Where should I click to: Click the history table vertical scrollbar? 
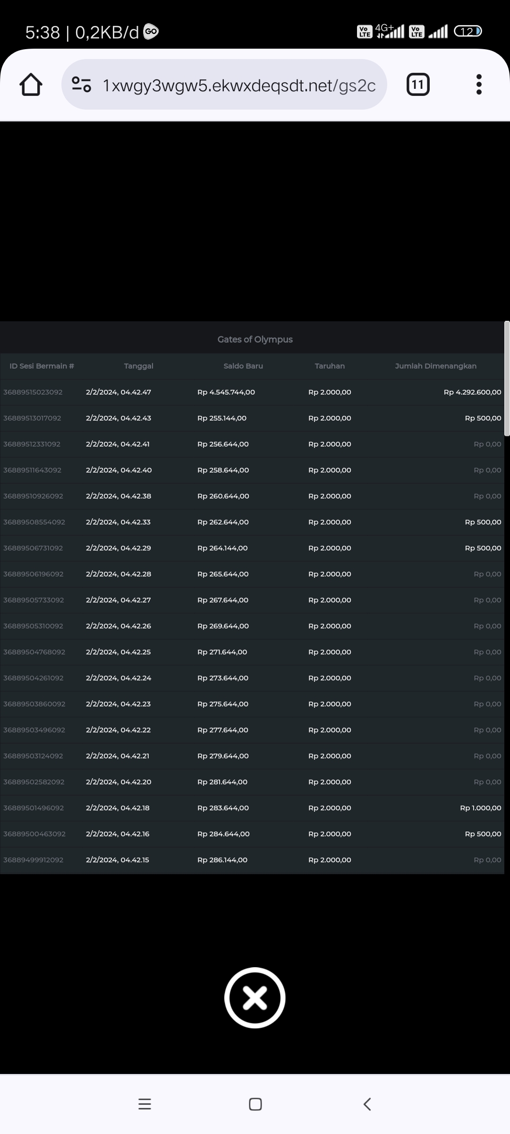tap(507, 378)
